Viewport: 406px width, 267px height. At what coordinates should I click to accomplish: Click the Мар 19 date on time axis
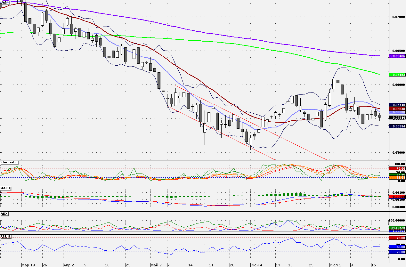click(28, 265)
